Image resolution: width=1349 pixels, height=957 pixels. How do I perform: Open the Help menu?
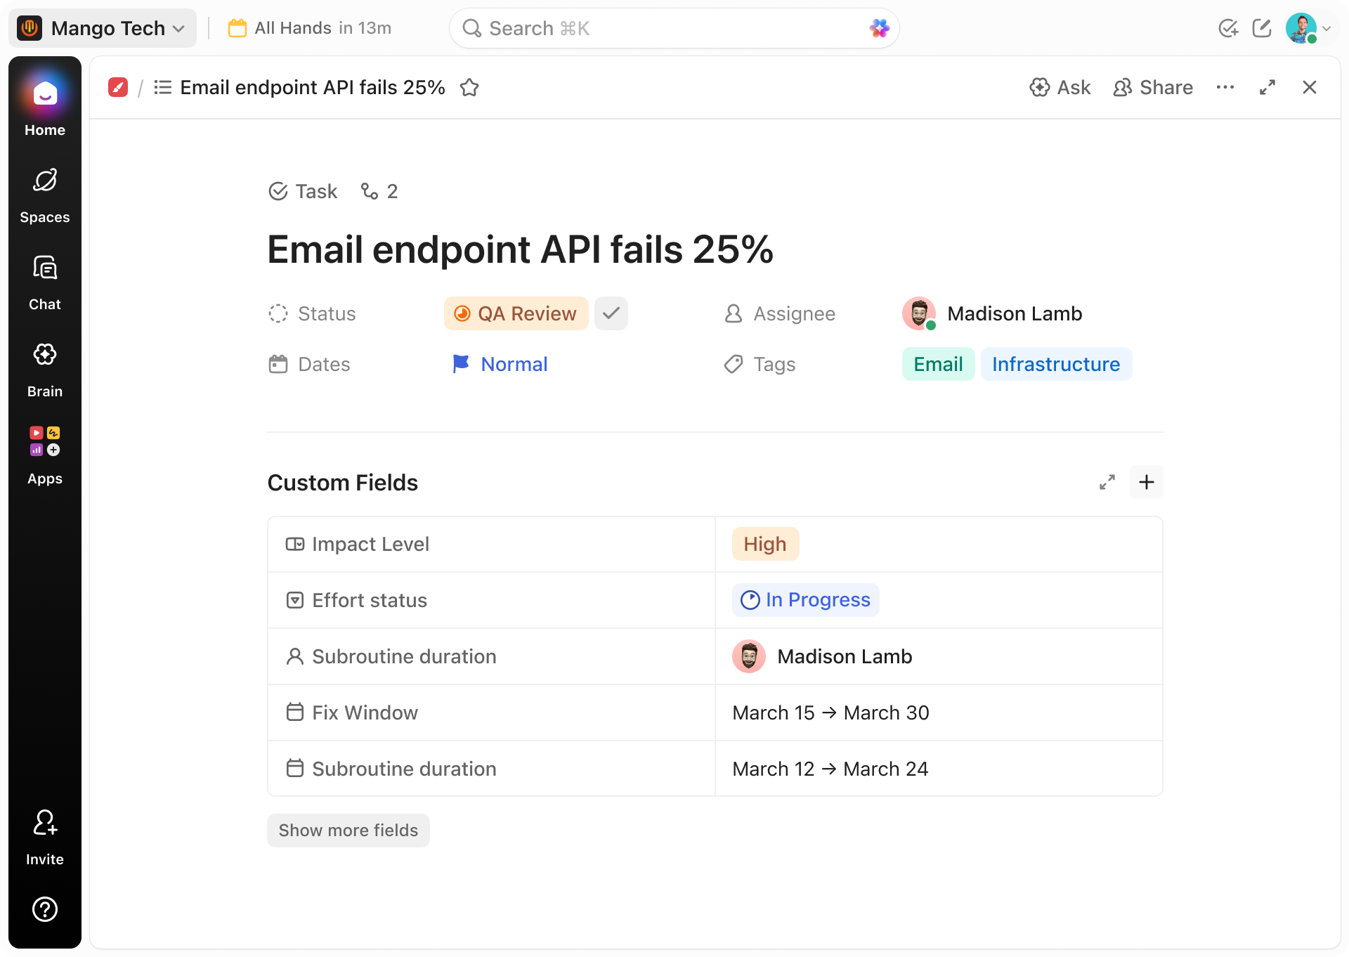tap(44, 909)
